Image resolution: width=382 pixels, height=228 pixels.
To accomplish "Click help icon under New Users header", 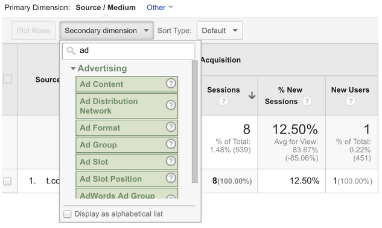I will [x=351, y=101].
